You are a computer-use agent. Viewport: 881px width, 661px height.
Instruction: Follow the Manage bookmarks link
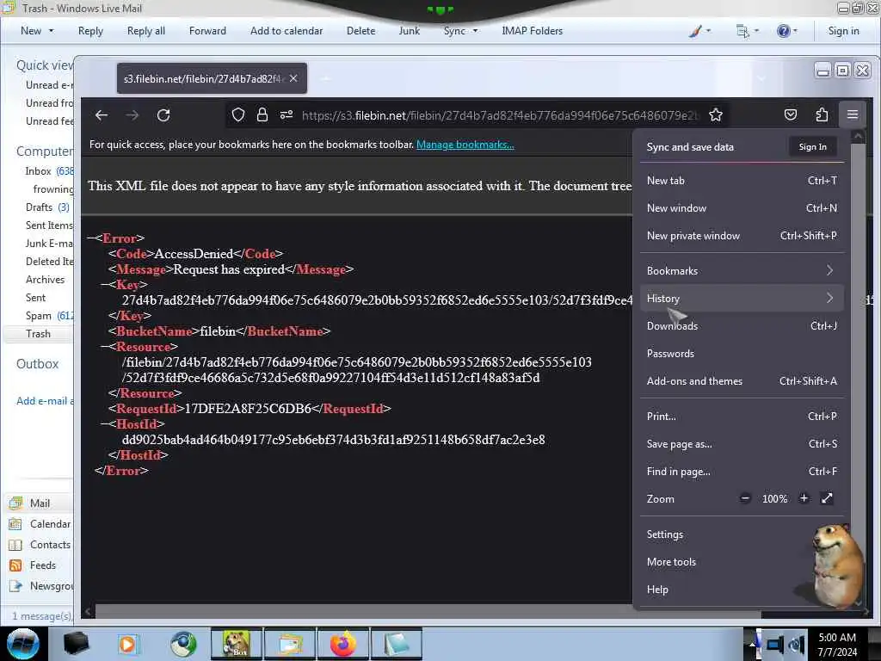pyautogui.click(x=465, y=145)
